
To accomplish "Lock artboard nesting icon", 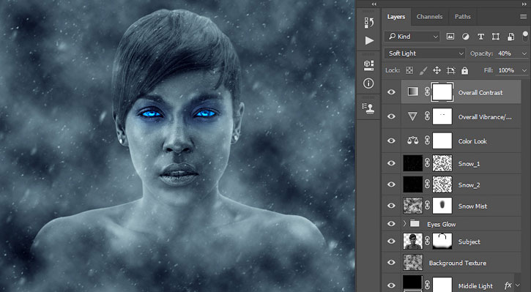I will tap(450, 70).
